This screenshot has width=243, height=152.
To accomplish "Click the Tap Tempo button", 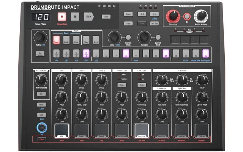I will click(x=40, y=54).
